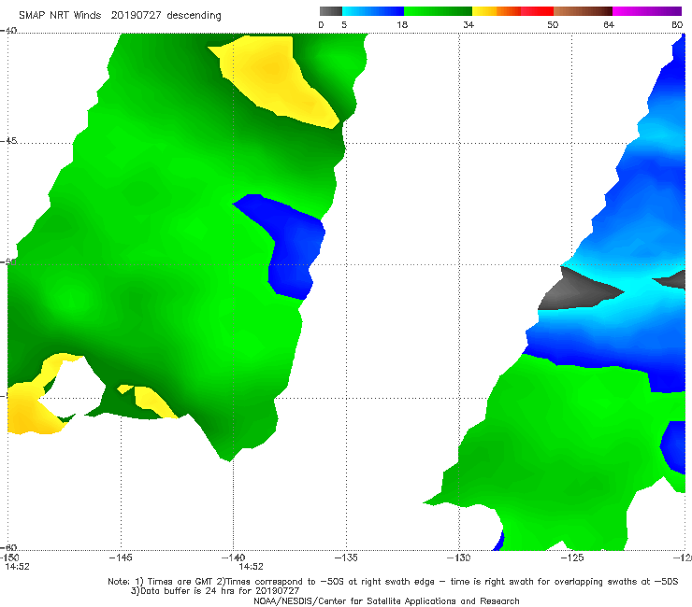Click the NOAA/NESDIS credit line

click(386, 600)
